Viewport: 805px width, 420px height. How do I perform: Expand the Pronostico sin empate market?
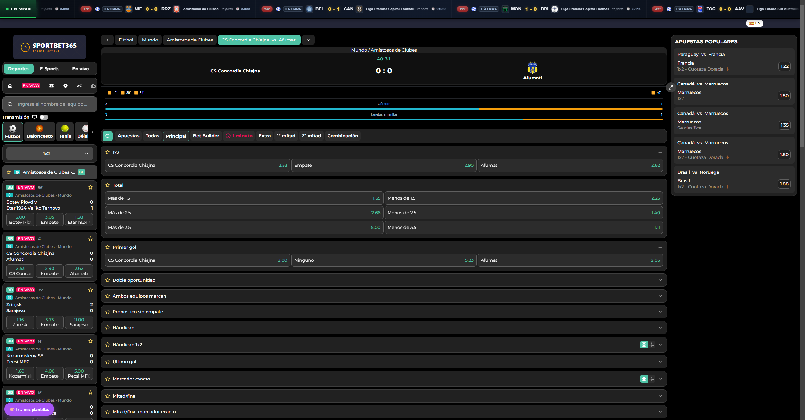(660, 312)
